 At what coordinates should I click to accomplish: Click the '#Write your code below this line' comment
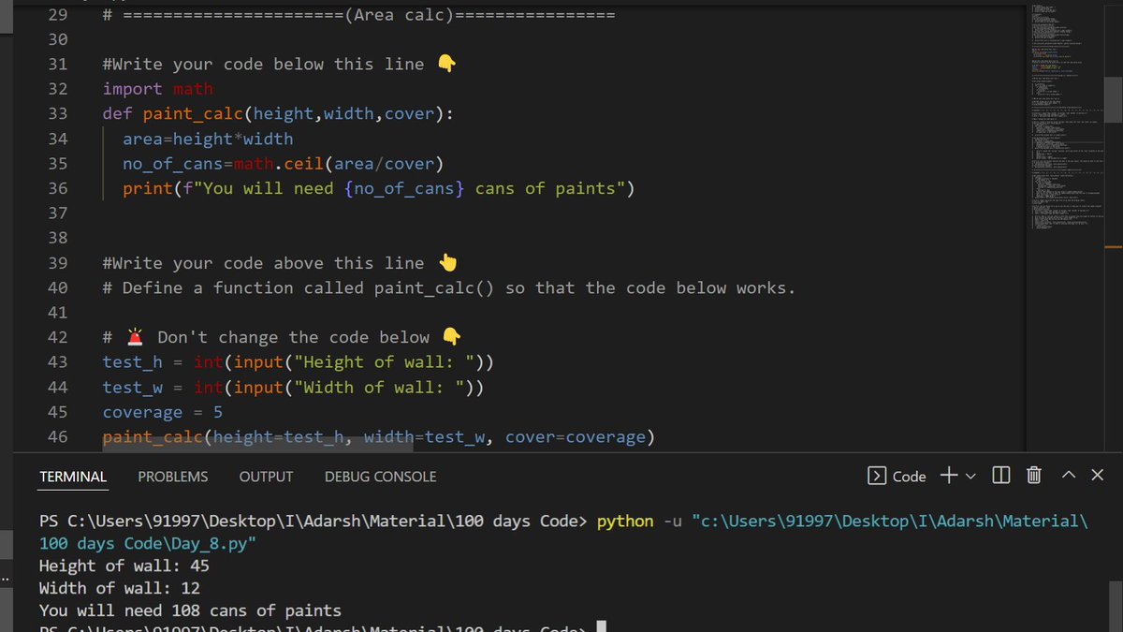[x=279, y=65]
